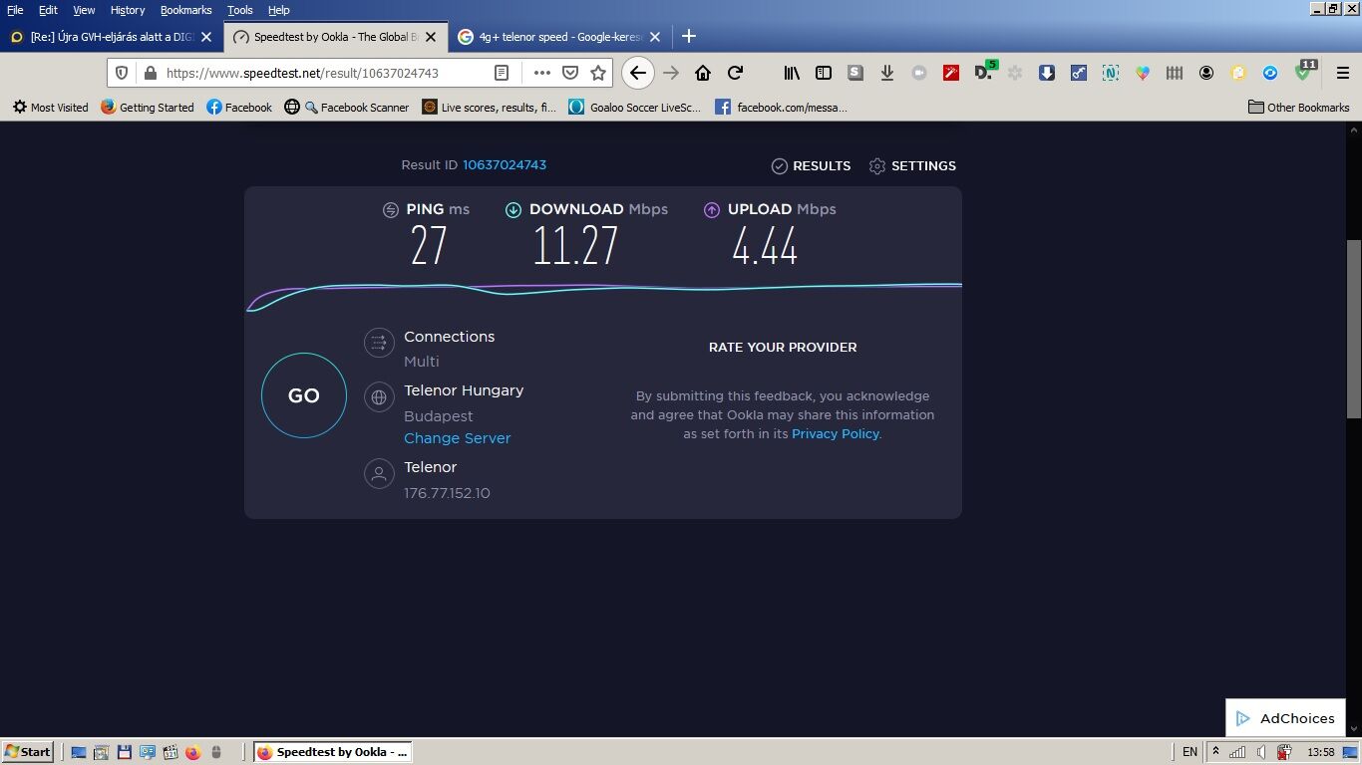Open result ID 10637024743 link
This screenshot has height=765, width=1362.
505,165
